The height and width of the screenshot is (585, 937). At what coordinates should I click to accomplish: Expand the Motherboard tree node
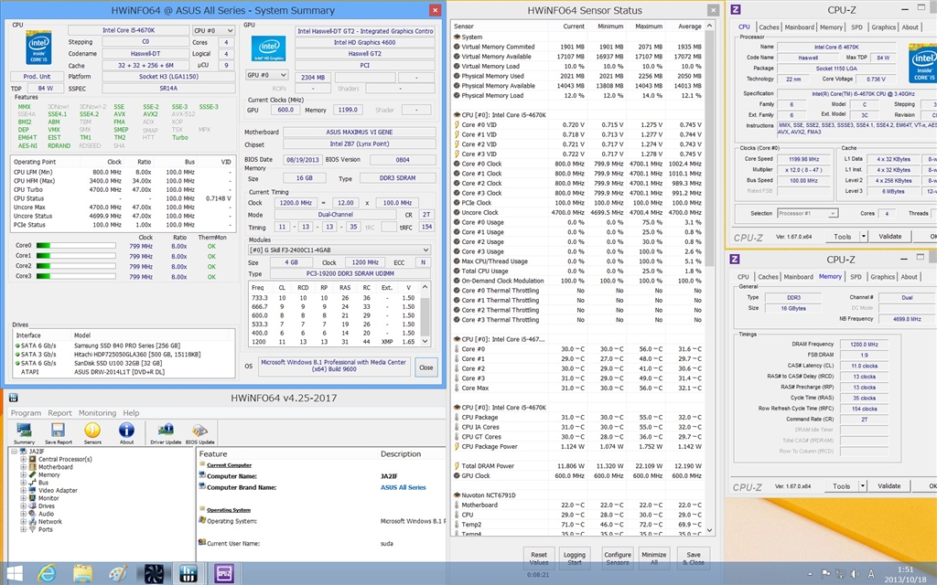click(23, 467)
